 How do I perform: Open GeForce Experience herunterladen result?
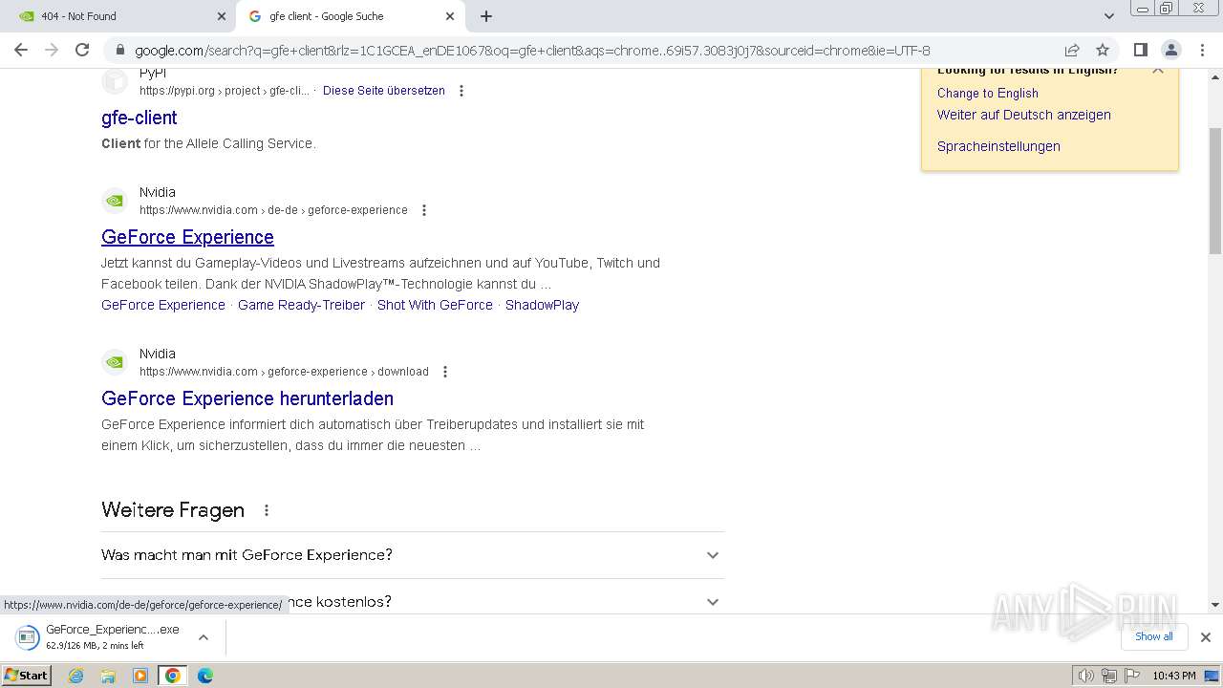(x=247, y=398)
